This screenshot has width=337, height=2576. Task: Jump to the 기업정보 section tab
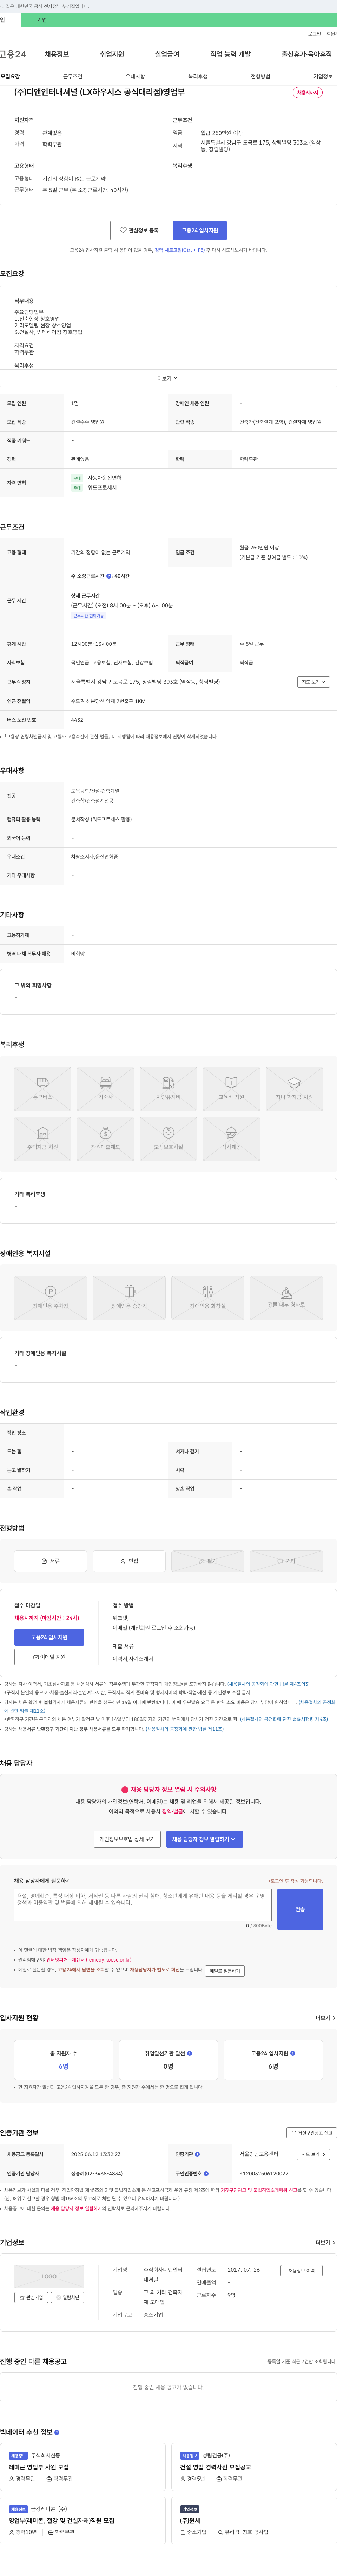click(x=323, y=76)
